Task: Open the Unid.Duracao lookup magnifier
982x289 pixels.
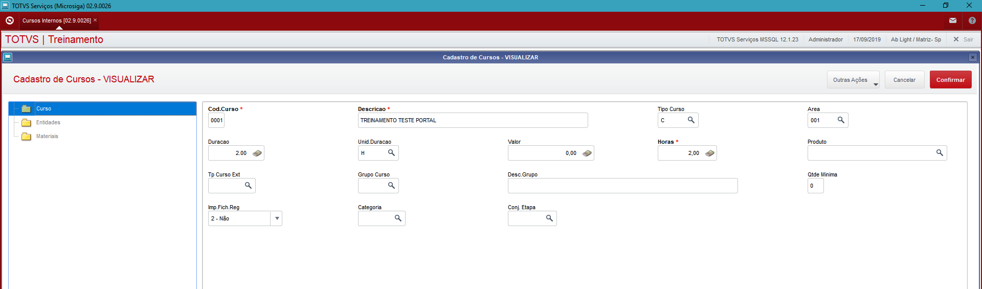Action: [391, 153]
